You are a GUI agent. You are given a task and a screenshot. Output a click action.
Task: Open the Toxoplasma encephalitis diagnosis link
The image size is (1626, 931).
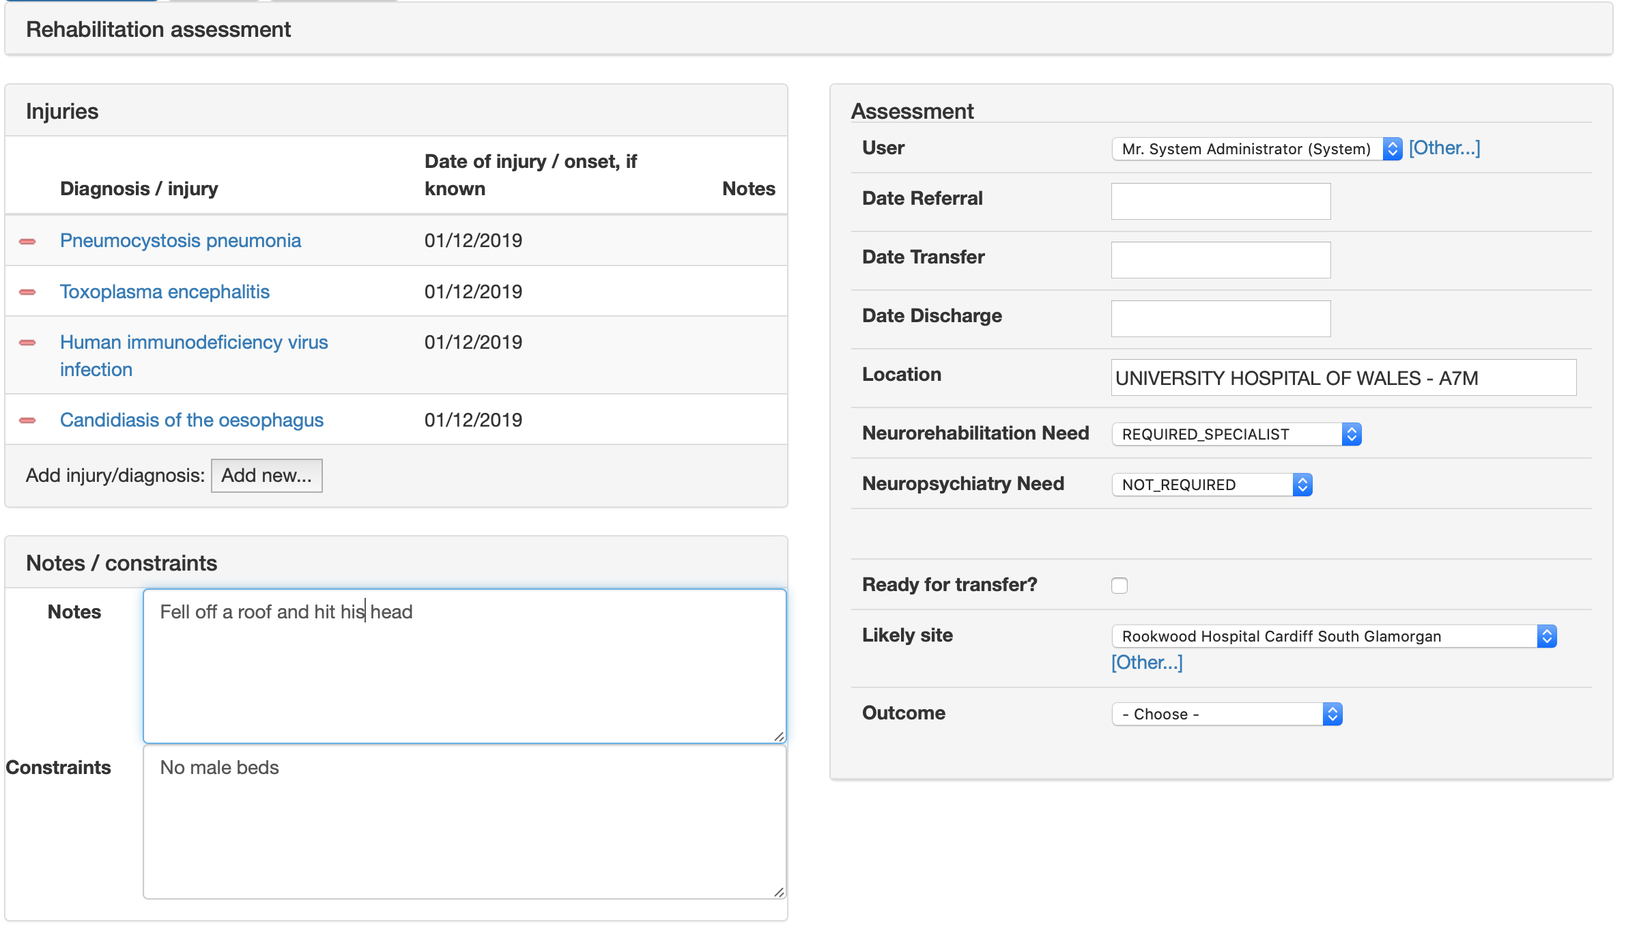coord(165,291)
